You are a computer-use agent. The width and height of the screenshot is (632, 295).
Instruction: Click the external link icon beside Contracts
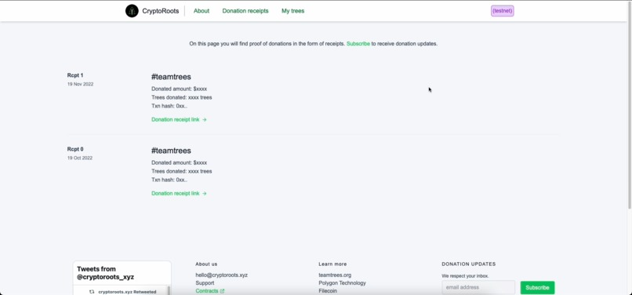[222, 291]
